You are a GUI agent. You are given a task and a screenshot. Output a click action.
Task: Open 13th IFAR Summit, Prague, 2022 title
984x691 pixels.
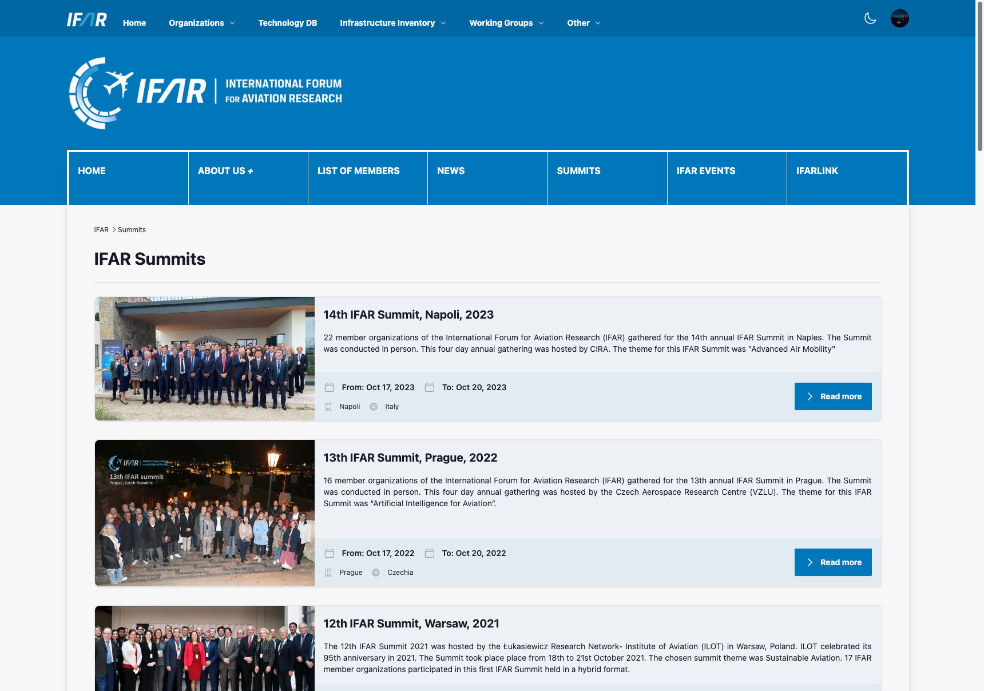(410, 458)
